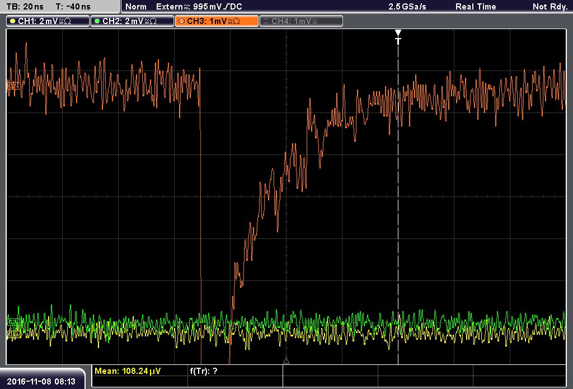This screenshot has width=573, height=389.
Task: Enable the disabled CH4 1mV channel tab
Action: click(x=301, y=21)
